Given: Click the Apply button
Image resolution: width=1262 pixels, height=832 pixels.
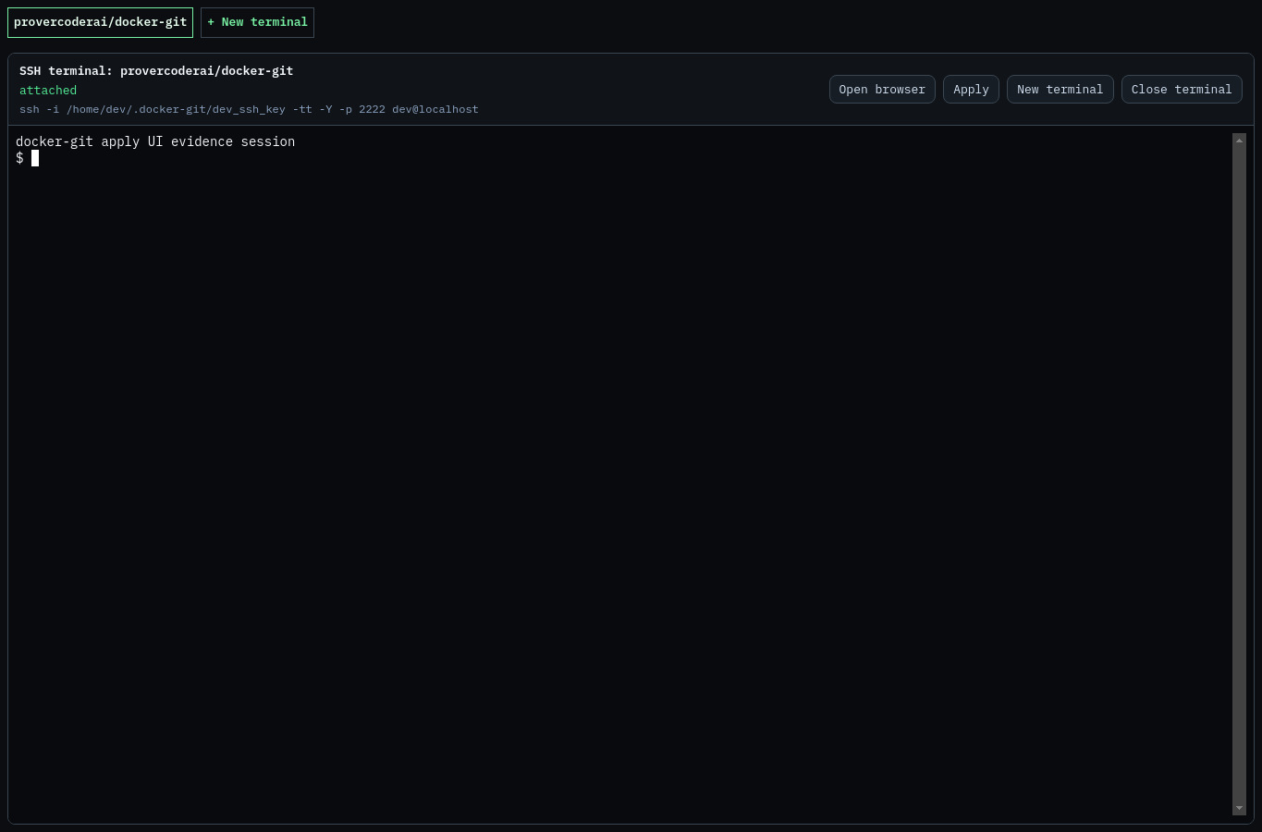Looking at the screenshot, I should (x=971, y=90).
